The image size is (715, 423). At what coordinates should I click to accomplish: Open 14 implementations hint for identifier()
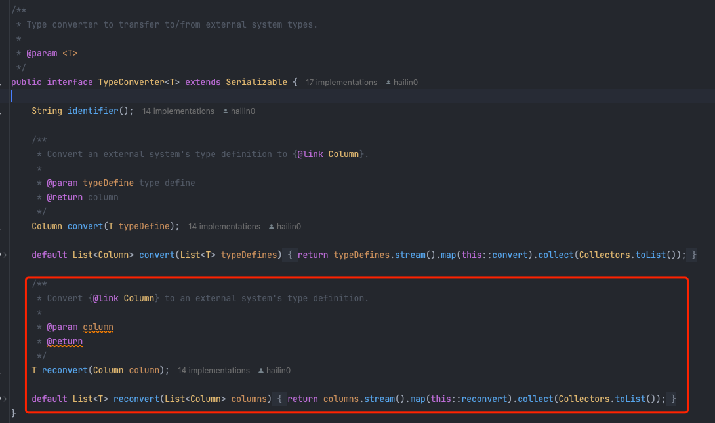(178, 111)
